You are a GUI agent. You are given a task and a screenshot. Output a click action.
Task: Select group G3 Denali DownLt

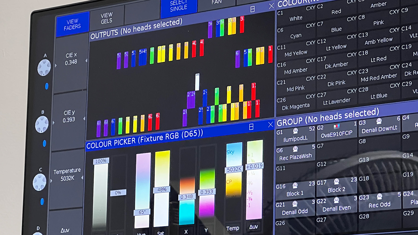coord(380,125)
